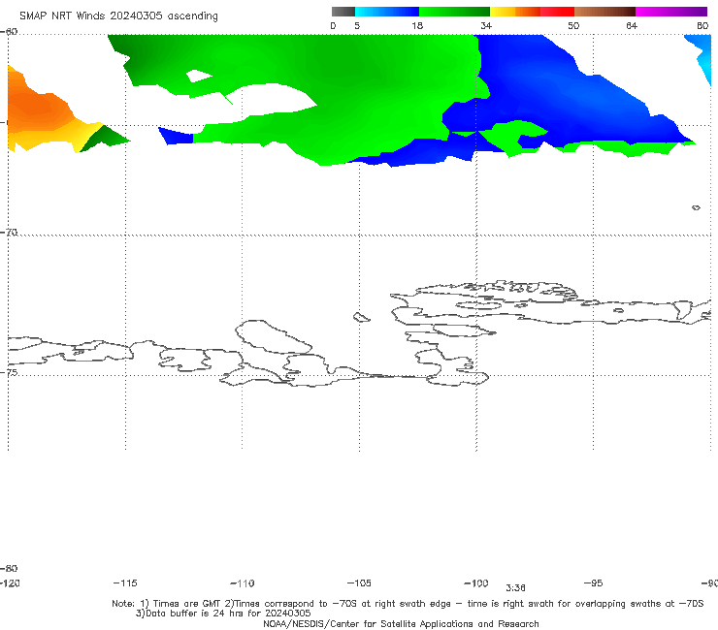Click the NOAA/NESDIS credit line
The height and width of the screenshot is (630, 718).
(401, 624)
